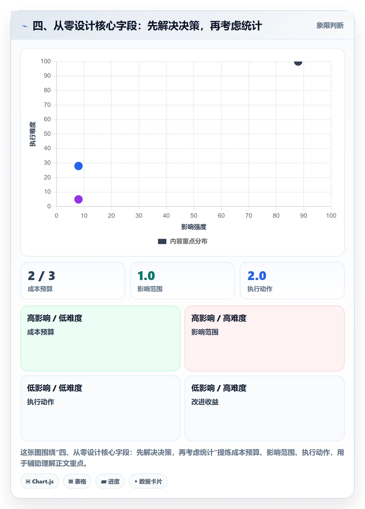365x509 pixels.
Task: Click the 象限判断 label in header
Action: [x=330, y=26]
